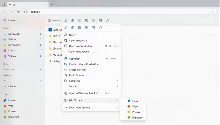
Task: Click the wrench Properties icon in the context menu
Action: [x=101, y=28]
